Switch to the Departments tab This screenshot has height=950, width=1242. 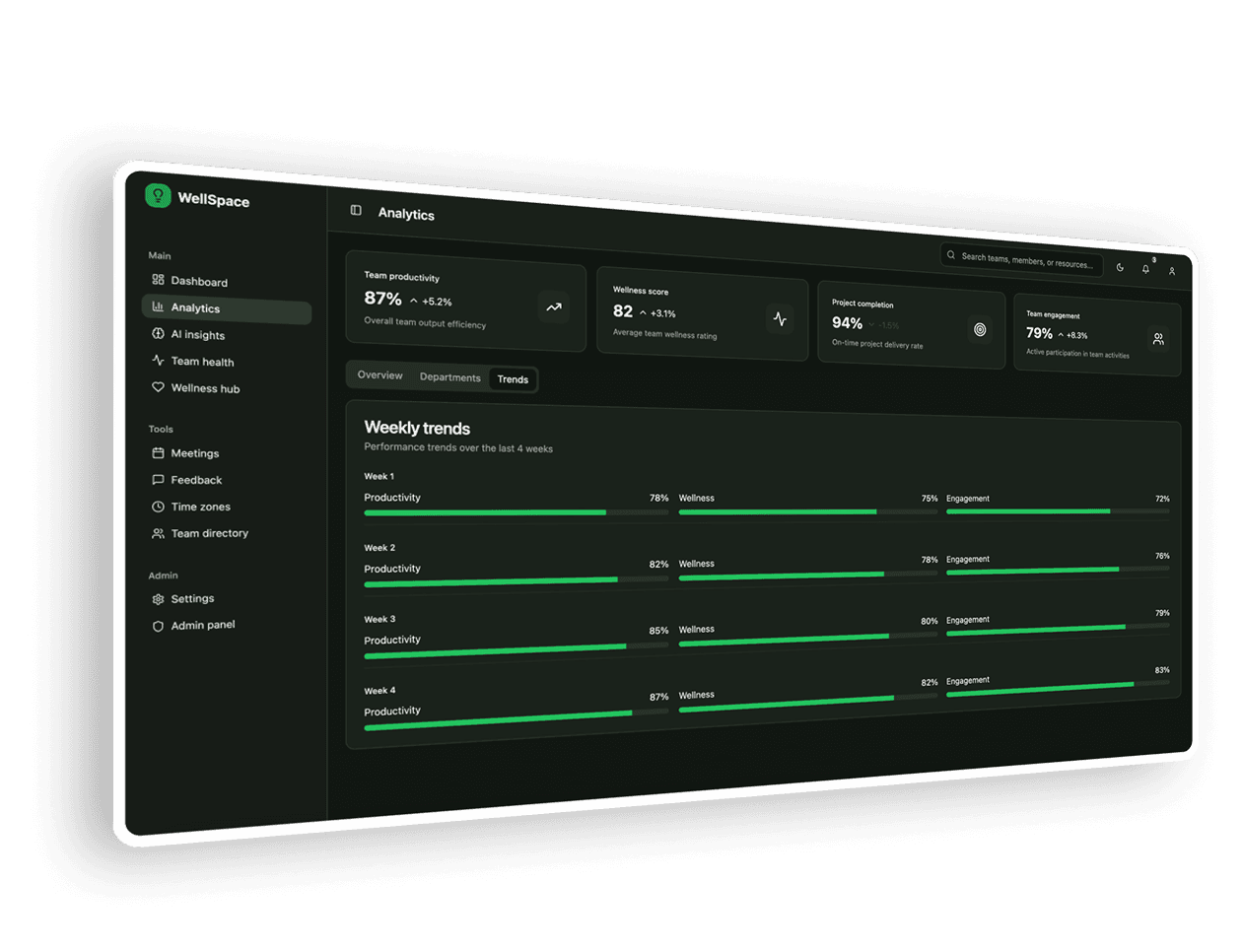[x=450, y=377]
